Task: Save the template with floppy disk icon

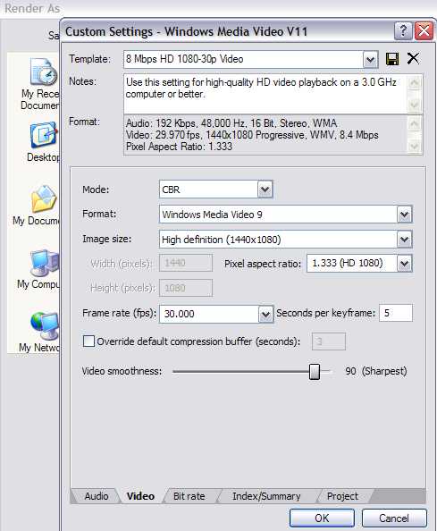Action: click(x=392, y=59)
